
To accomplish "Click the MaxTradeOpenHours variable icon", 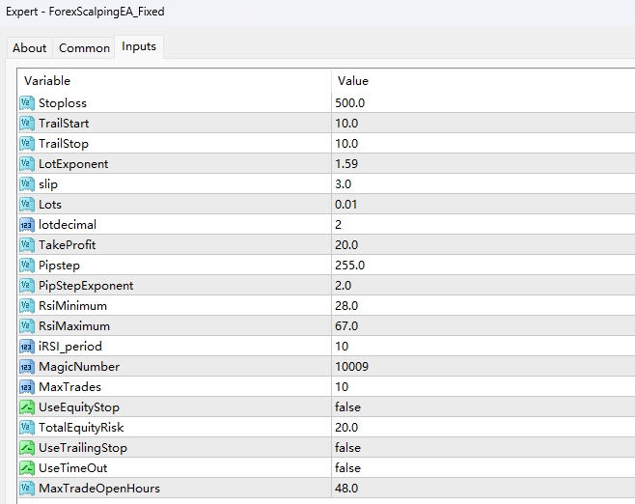I will (x=27, y=488).
